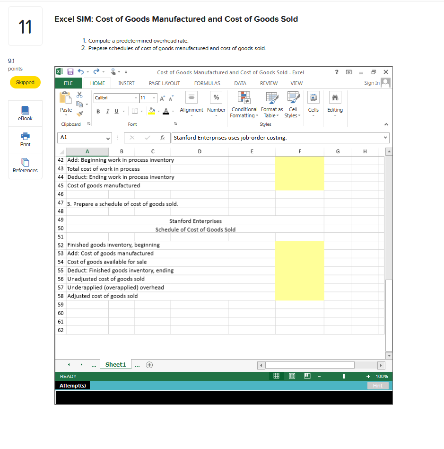444x449 pixels.
Task: Open Font dialog launcher
Action: [x=175, y=123]
